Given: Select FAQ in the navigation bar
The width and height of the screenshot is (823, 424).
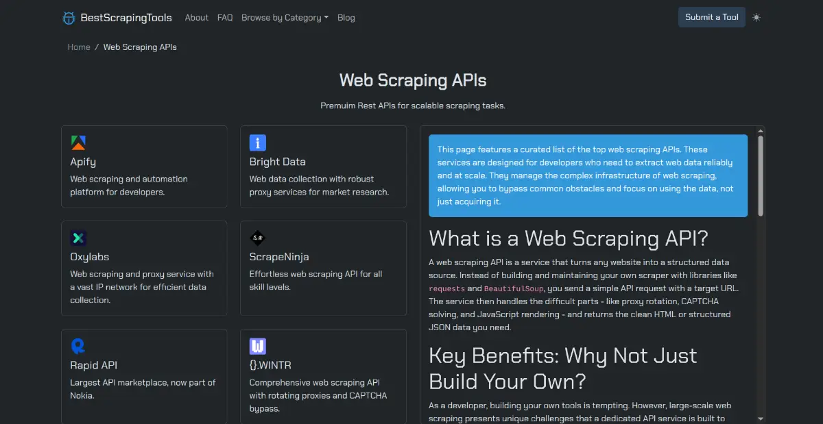Looking at the screenshot, I should 225,18.
